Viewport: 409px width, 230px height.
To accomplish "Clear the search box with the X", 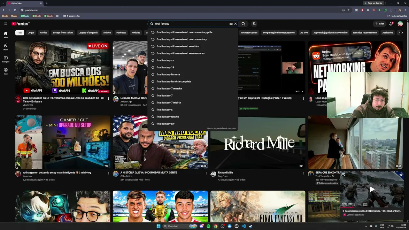I will coord(235,24).
